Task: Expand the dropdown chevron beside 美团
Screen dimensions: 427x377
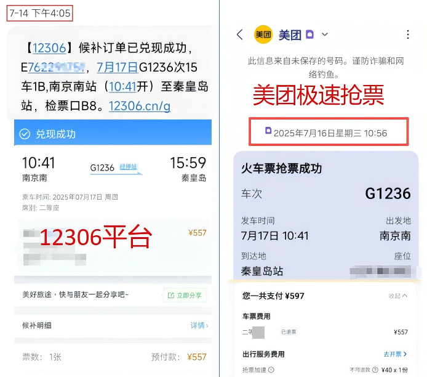Action: (325, 34)
